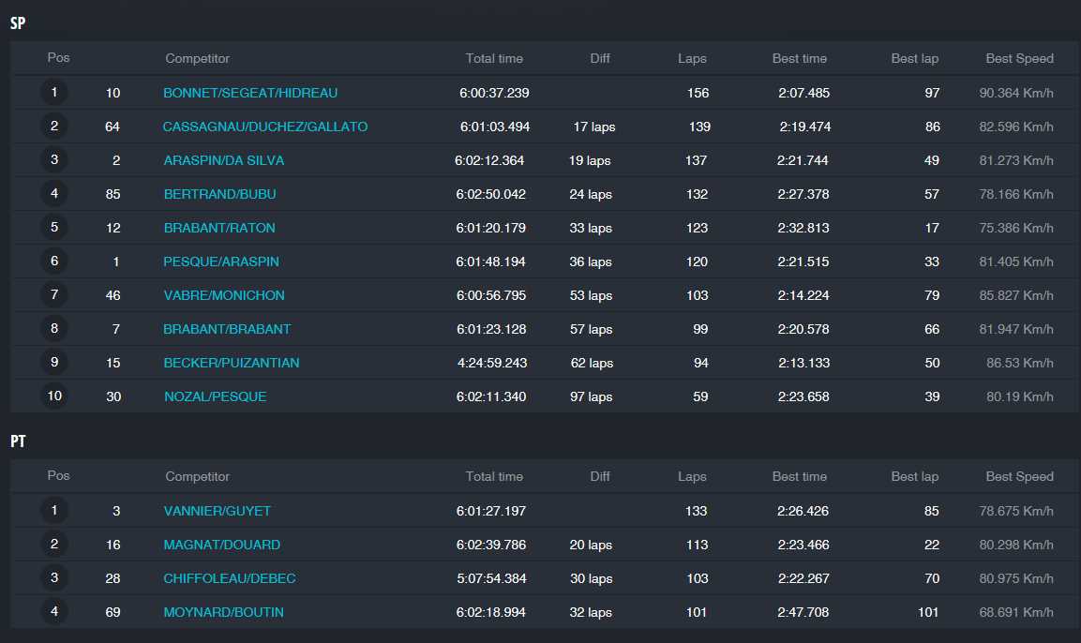The width and height of the screenshot is (1081, 643).
Task: Click position 4 badge beside MOYNARD/BOUTIN
Action: (54, 612)
